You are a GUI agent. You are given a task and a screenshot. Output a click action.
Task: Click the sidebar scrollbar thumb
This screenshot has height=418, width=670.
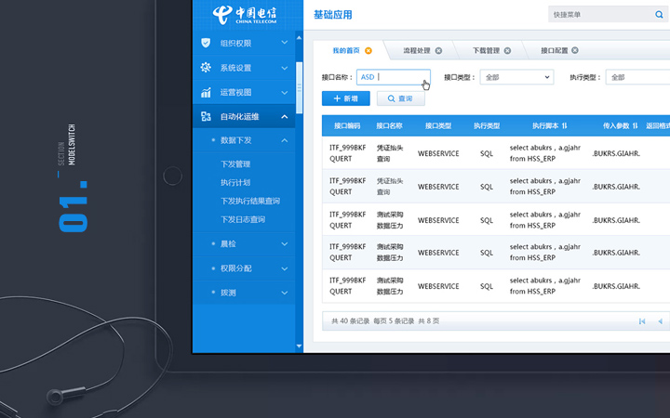point(299,87)
